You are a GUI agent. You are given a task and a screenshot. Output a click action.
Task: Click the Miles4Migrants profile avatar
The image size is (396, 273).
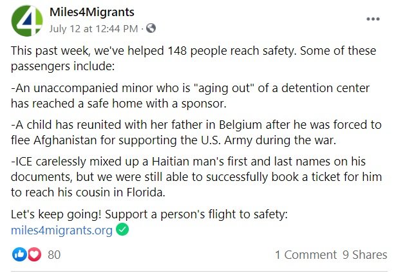[26, 21]
